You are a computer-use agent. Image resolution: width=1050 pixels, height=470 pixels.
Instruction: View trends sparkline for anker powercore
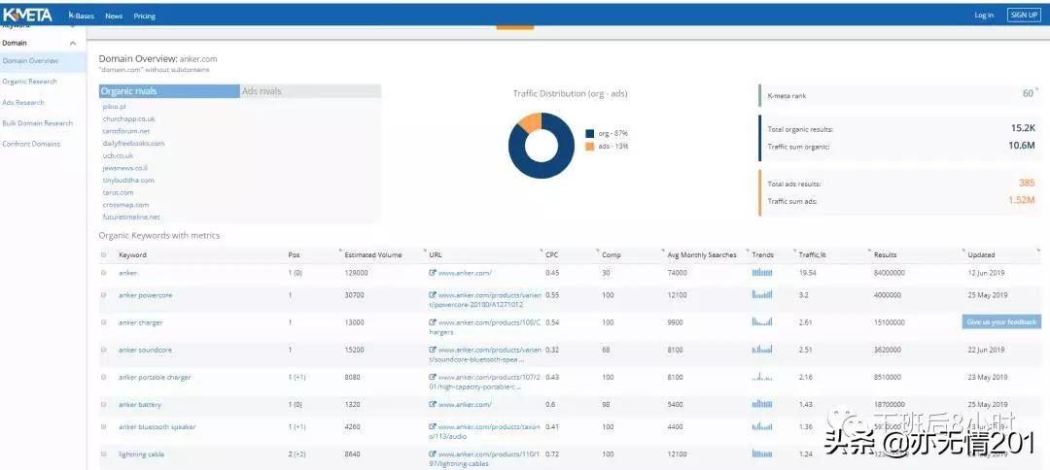point(762,295)
